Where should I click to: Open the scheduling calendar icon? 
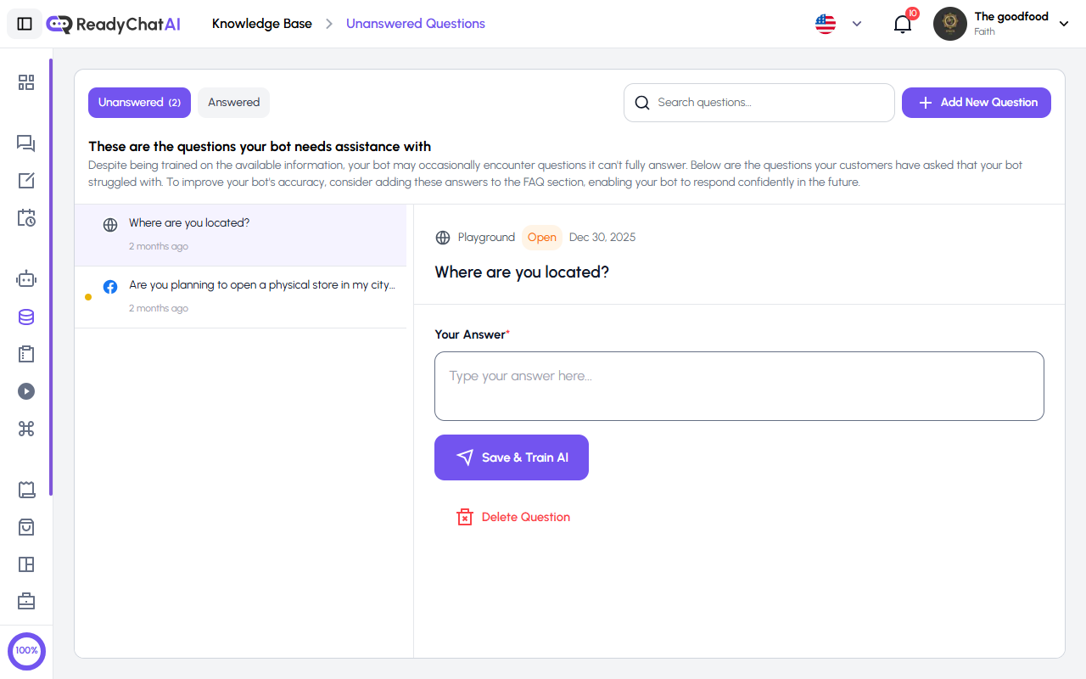(26, 218)
